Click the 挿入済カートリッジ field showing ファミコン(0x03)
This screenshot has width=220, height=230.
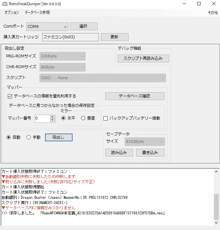(70, 37)
